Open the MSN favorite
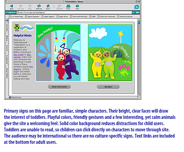 pos(92,16)
